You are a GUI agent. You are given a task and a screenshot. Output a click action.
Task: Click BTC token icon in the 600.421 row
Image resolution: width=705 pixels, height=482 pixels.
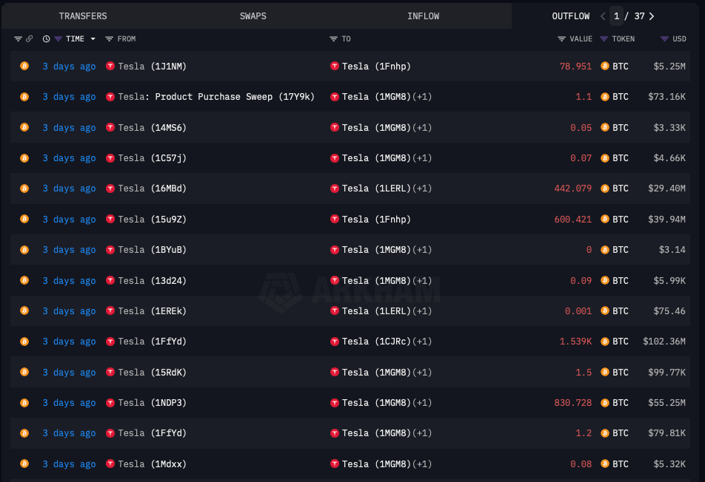click(605, 219)
